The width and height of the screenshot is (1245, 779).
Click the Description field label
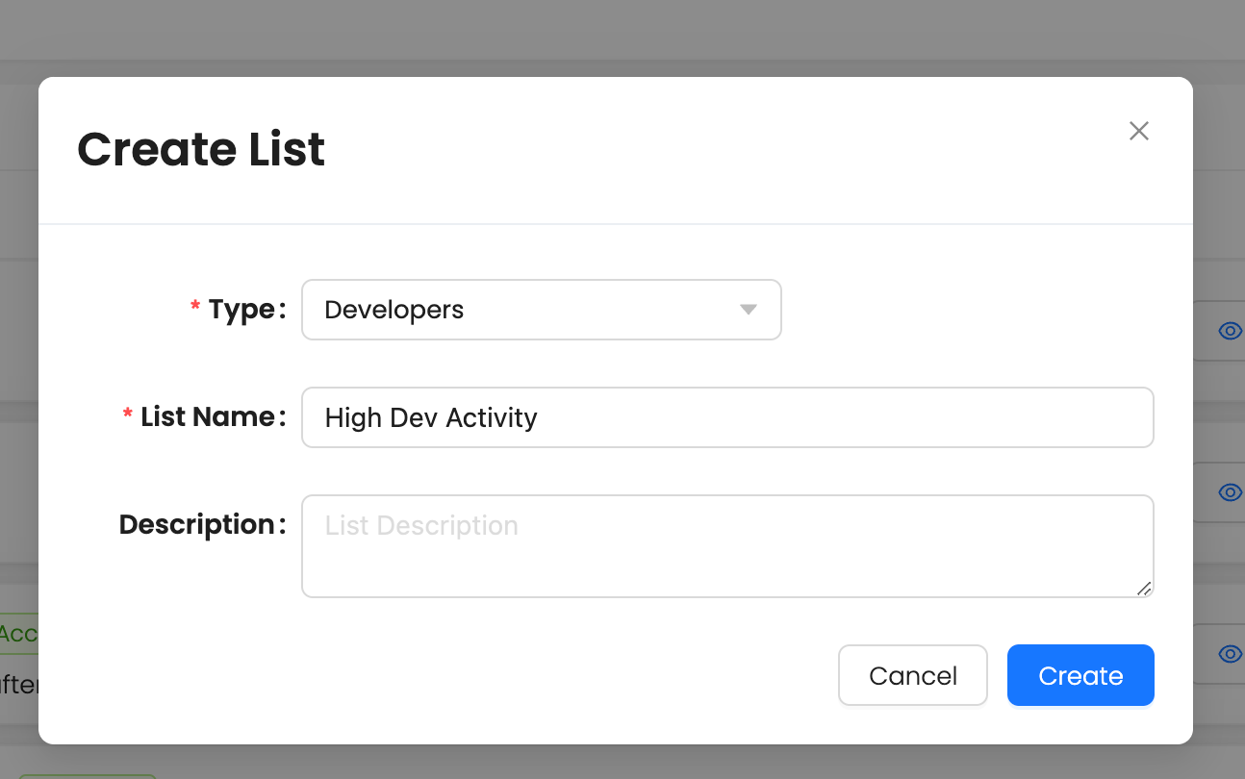pos(197,525)
